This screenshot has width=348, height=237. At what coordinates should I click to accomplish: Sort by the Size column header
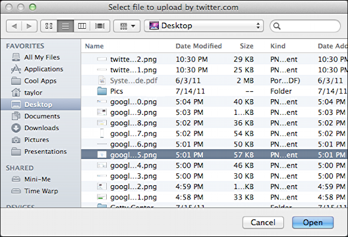(x=246, y=46)
